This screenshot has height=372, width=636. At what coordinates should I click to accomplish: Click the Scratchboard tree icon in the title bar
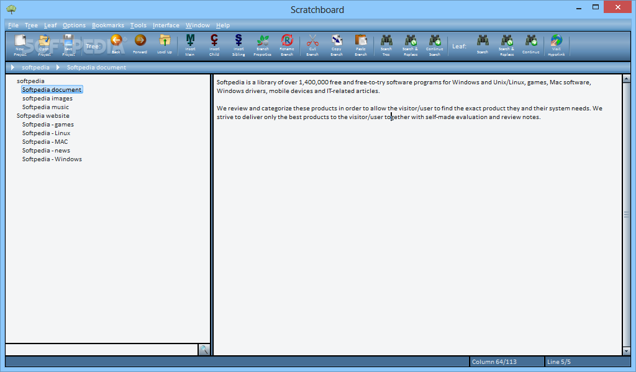pos(11,9)
